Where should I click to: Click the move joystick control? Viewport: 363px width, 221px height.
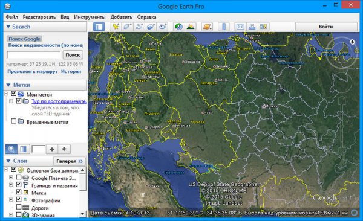[x=341, y=83]
